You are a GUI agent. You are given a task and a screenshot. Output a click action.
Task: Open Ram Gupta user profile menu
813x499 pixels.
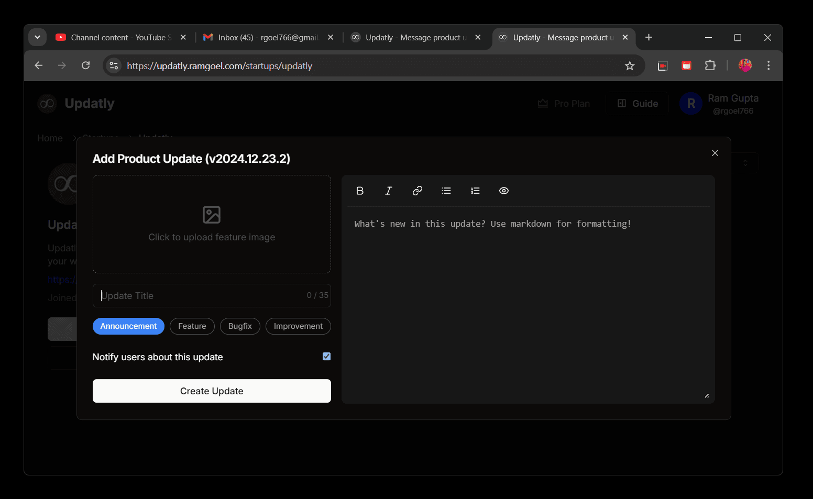(x=719, y=104)
